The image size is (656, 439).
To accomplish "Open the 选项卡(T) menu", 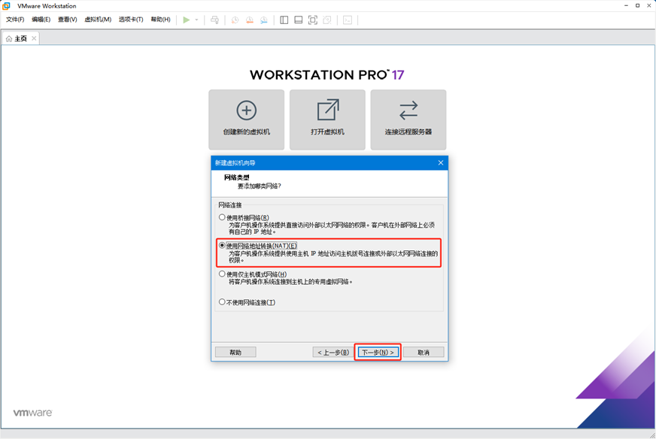I will pos(131,20).
